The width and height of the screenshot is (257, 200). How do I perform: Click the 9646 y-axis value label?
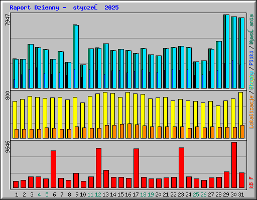tap(8, 146)
